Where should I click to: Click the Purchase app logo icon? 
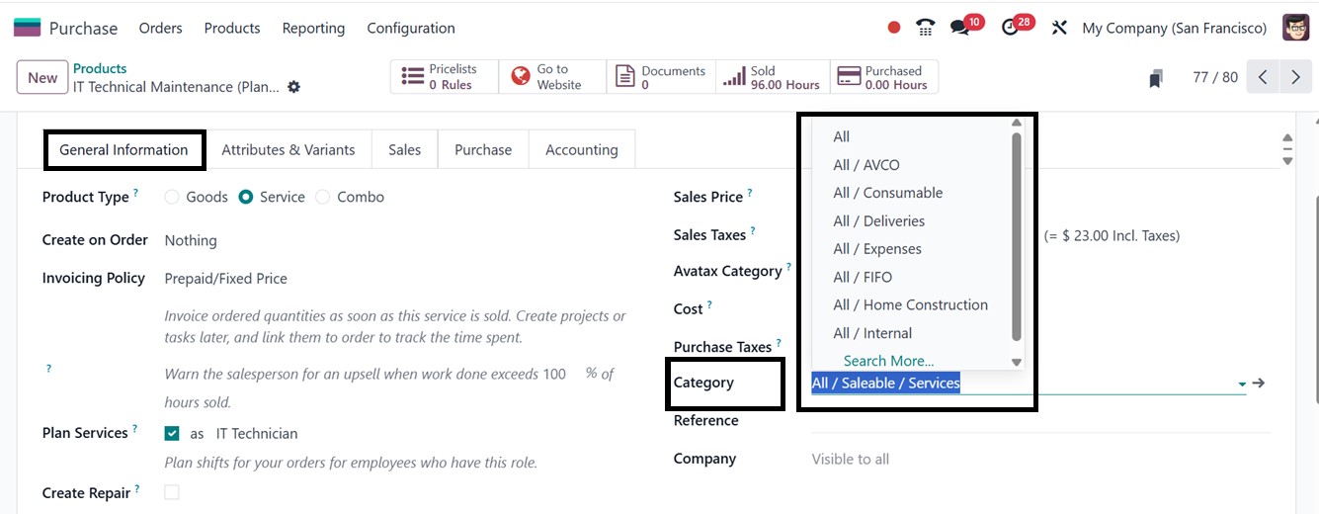[27, 28]
